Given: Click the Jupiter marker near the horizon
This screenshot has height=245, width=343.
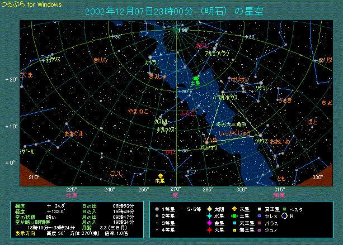Looking at the screenshot, I should (x=160, y=175).
